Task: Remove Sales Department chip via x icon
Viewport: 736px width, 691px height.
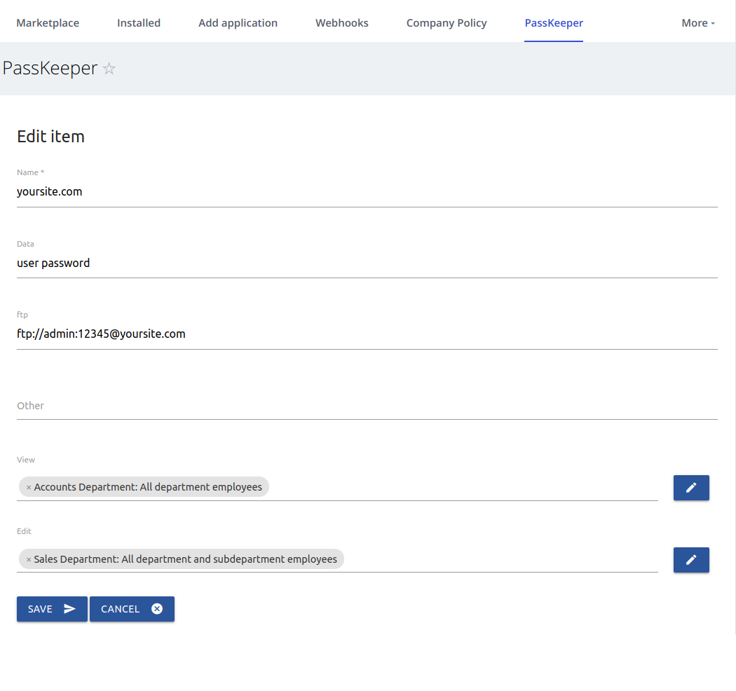Action: click(29, 560)
